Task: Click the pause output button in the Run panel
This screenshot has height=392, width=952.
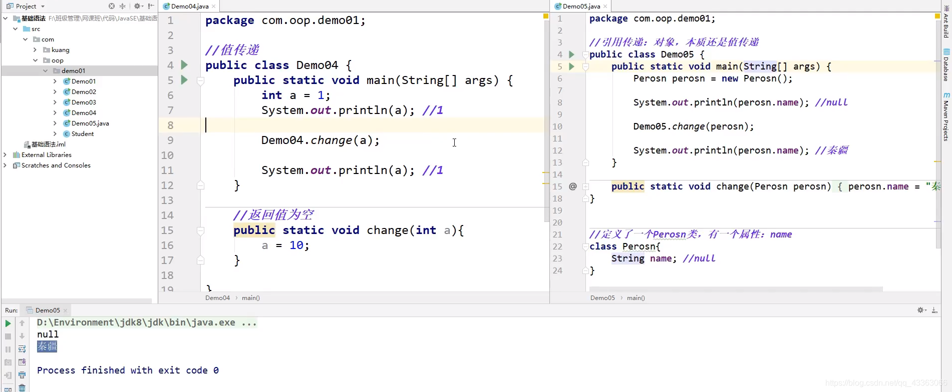Action: pyautogui.click(x=8, y=349)
